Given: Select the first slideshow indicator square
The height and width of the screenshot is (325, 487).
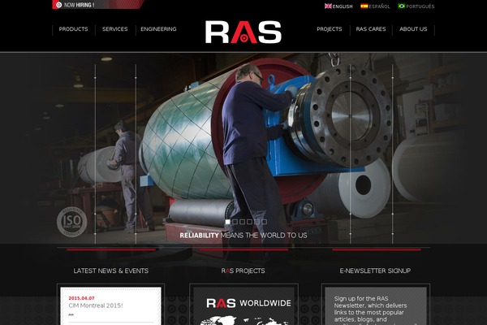Looking at the screenshot, I should tap(227, 222).
